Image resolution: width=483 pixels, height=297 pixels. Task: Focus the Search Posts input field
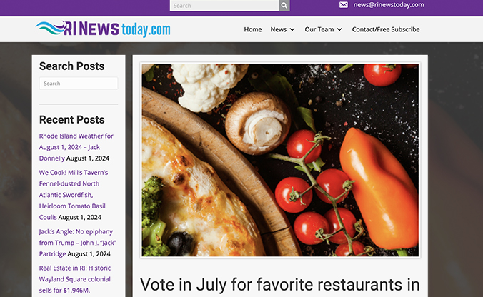coord(79,84)
